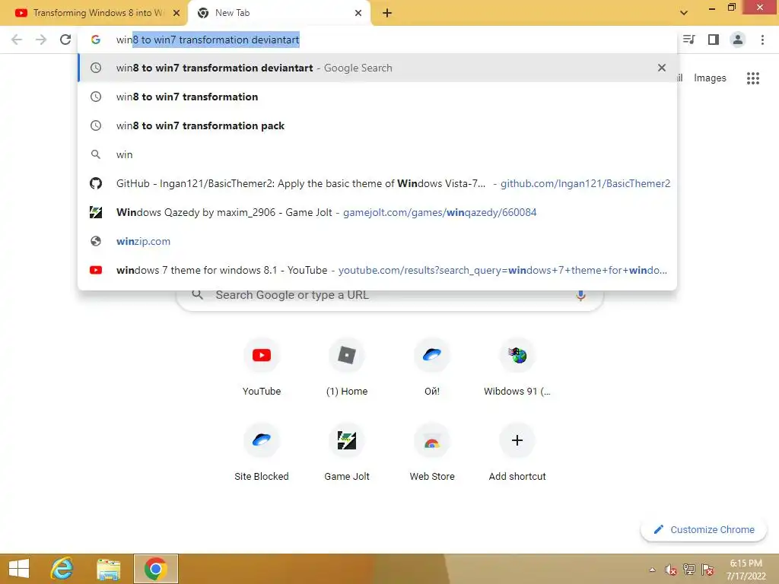Click the Add shortcut plus tile

point(517,452)
